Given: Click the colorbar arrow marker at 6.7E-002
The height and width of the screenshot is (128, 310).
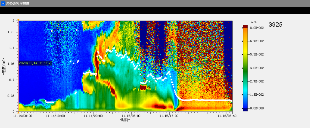Looking at the screenshot, I should click(x=243, y=41).
